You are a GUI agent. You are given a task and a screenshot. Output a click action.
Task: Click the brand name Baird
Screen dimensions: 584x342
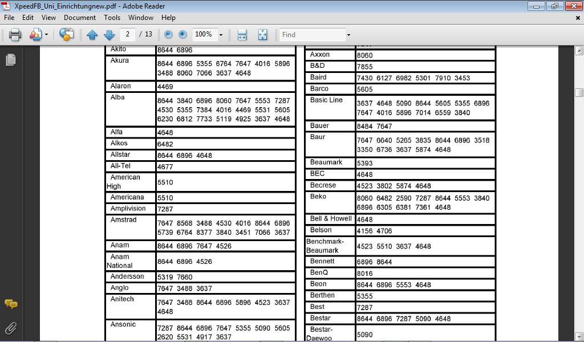[318, 78]
